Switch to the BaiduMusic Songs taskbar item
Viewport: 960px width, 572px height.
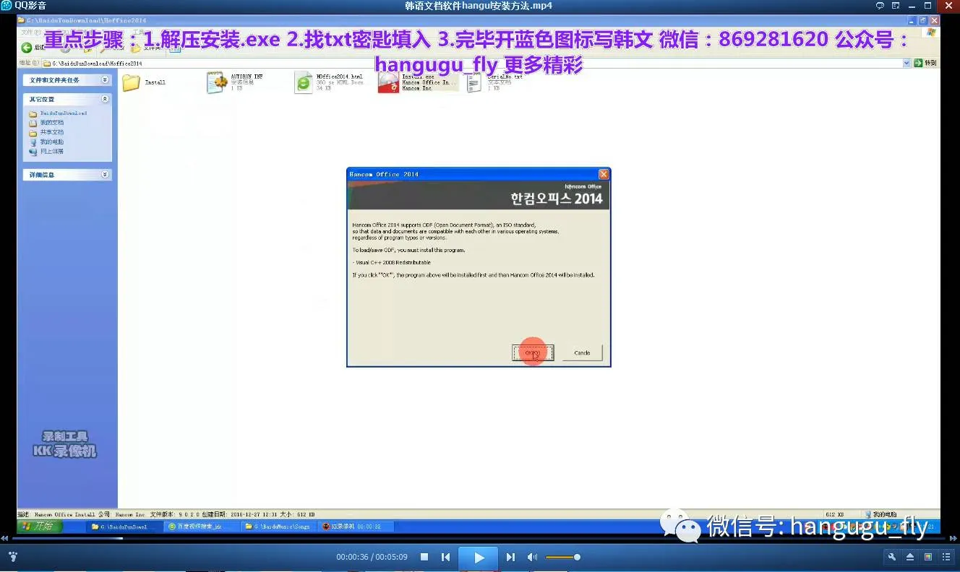pyautogui.click(x=278, y=526)
